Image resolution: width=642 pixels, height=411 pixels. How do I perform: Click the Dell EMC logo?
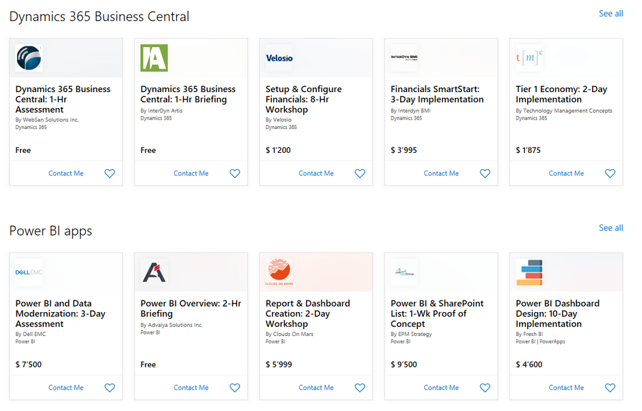pyautogui.click(x=29, y=272)
